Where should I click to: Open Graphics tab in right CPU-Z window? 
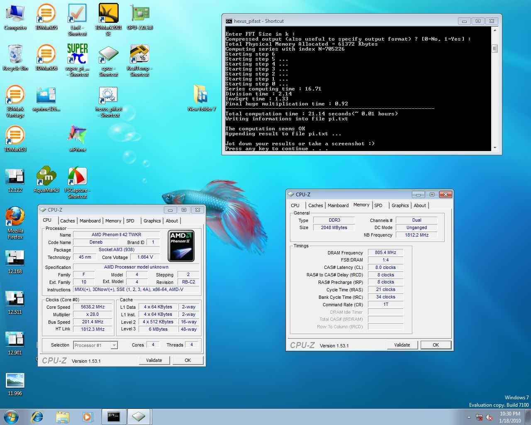400,205
